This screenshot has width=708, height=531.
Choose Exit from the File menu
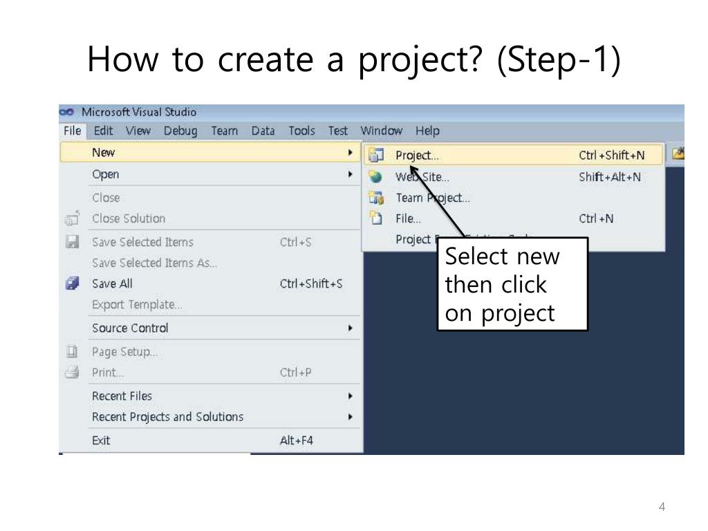click(x=101, y=440)
